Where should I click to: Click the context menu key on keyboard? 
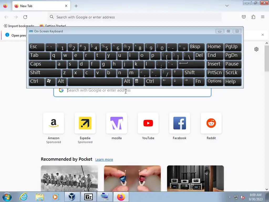pyautogui.click(x=139, y=82)
